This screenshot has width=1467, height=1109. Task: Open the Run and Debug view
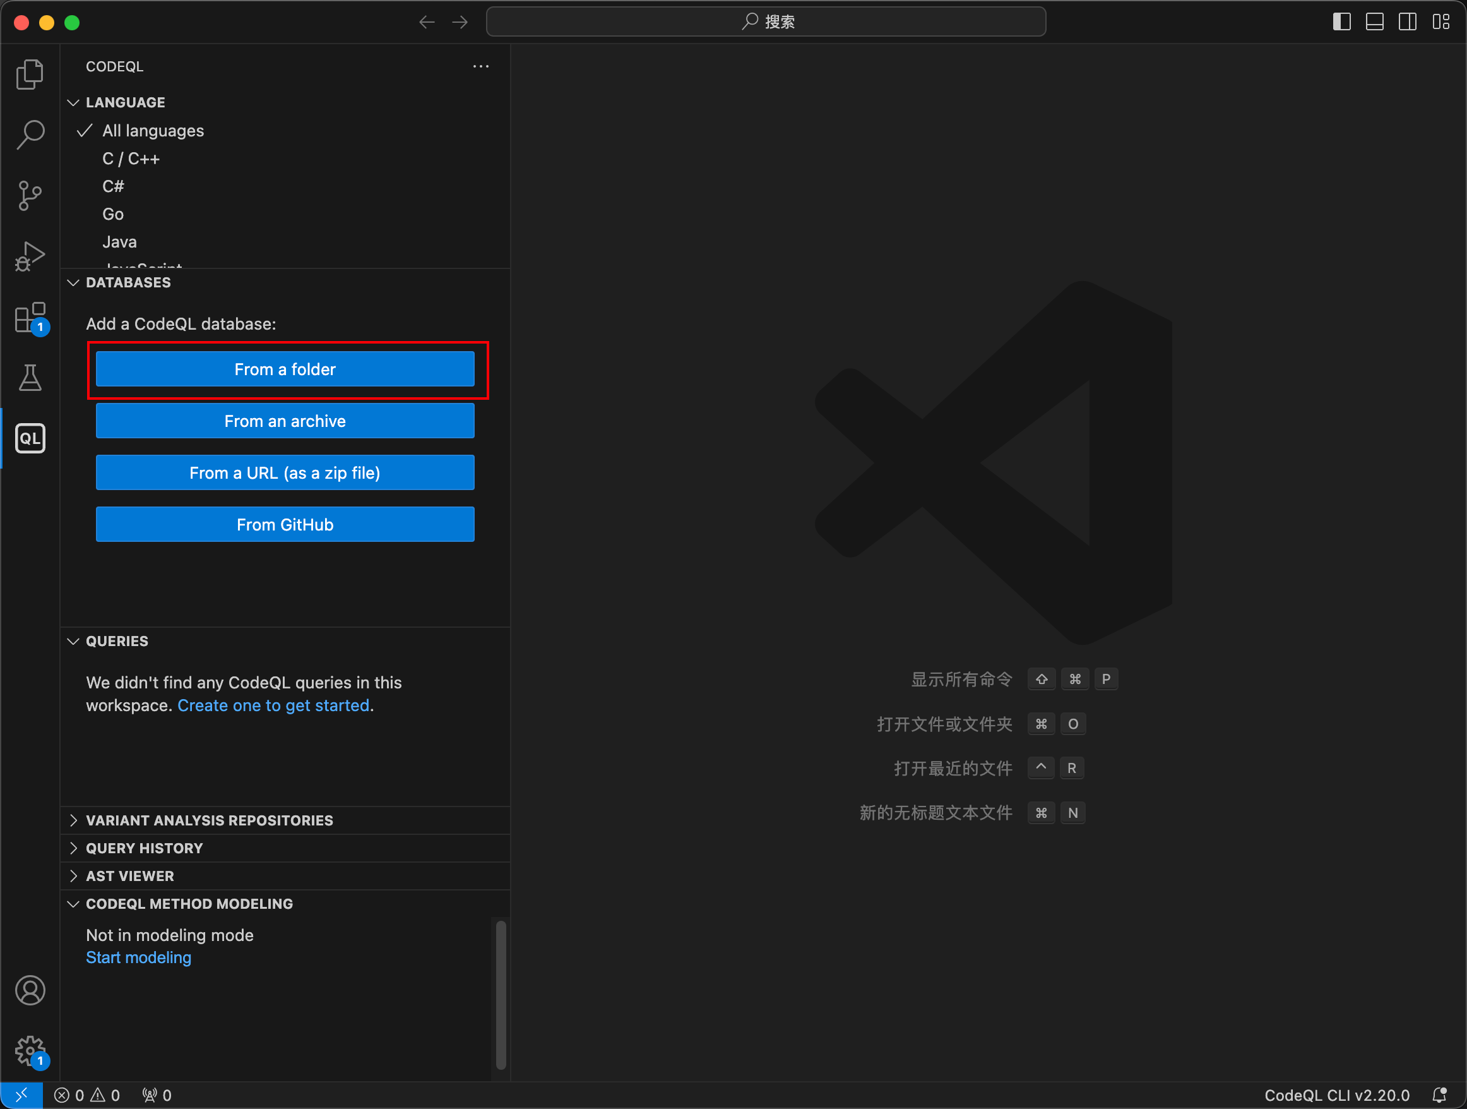coord(30,256)
